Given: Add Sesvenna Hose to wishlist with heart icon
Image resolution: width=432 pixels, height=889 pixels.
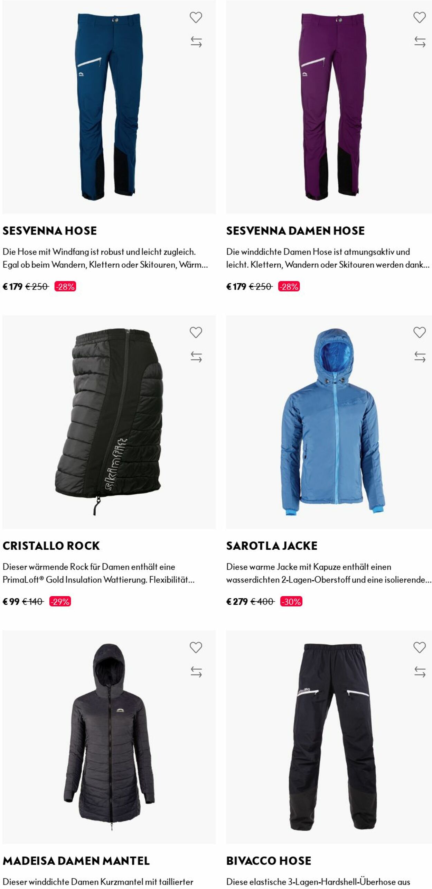Looking at the screenshot, I should [196, 17].
